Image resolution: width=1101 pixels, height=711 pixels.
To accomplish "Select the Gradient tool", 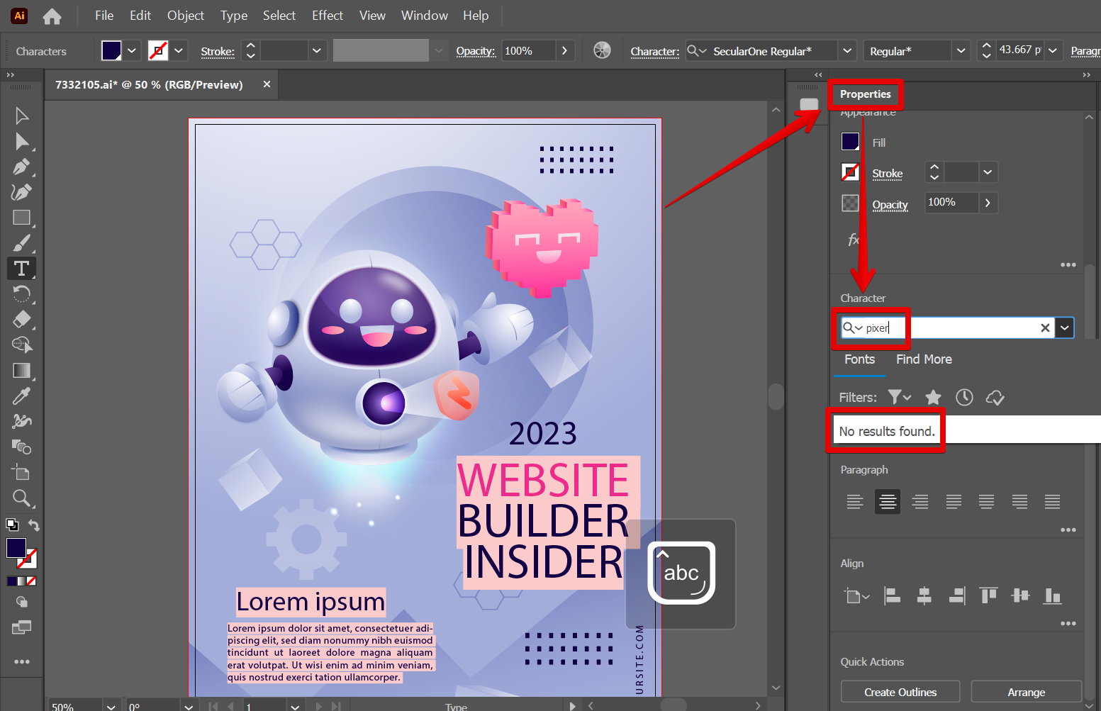I will point(21,371).
